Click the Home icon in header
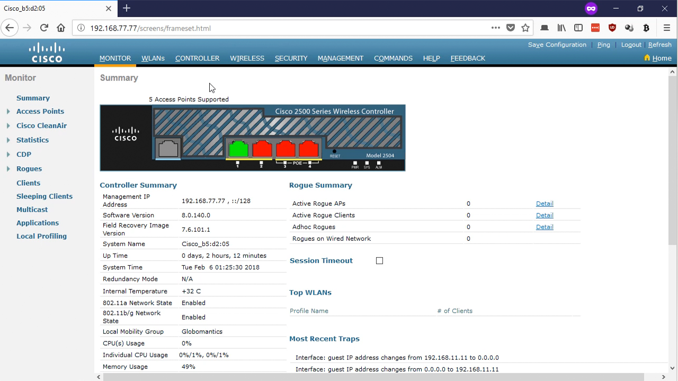Image resolution: width=678 pixels, height=381 pixels. [x=647, y=58]
